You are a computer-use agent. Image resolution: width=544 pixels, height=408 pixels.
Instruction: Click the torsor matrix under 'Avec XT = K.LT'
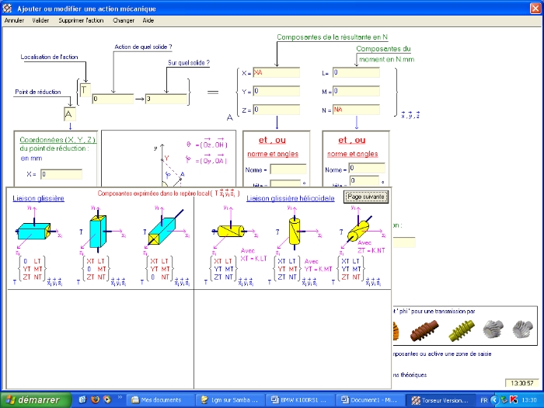tap(224, 269)
